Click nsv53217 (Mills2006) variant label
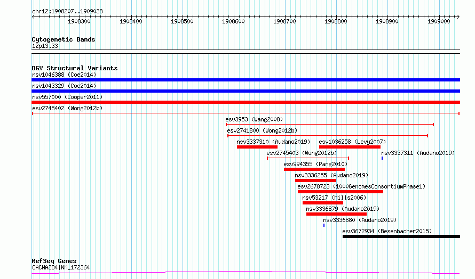This screenshot has height=279, width=475. coord(334,198)
